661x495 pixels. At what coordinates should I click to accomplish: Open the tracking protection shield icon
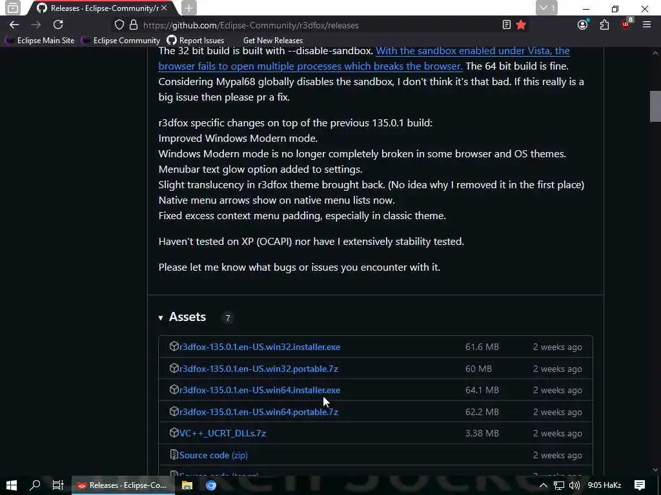[119, 25]
